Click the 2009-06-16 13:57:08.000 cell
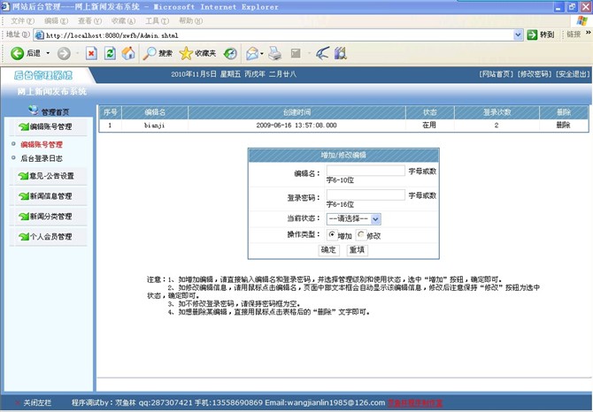The height and width of the screenshot is (412, 593). pos(296,126)
